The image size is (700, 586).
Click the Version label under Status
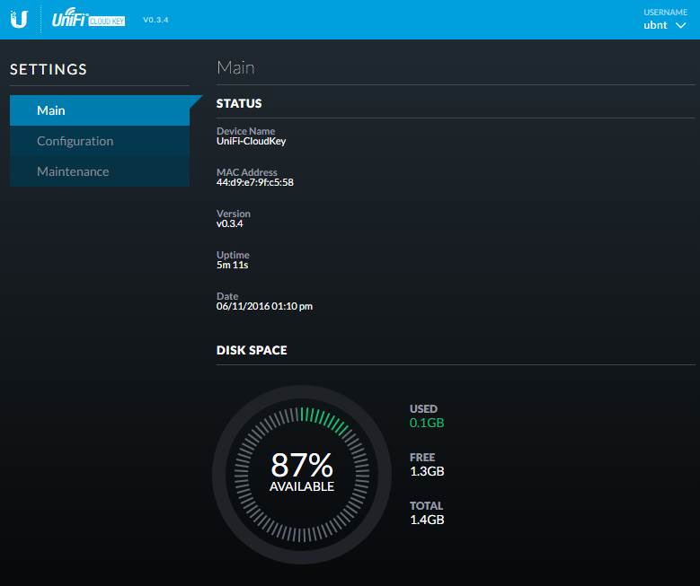coord(233,214)
